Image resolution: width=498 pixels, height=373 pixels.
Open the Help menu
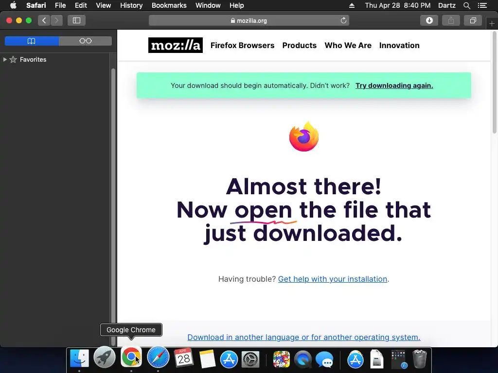[x=237, y=5]
